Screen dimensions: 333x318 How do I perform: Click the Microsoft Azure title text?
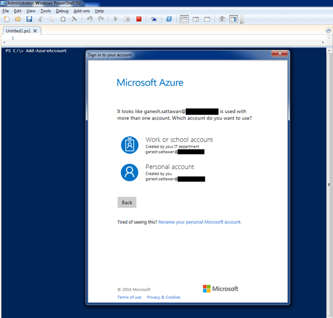point(150,83)
